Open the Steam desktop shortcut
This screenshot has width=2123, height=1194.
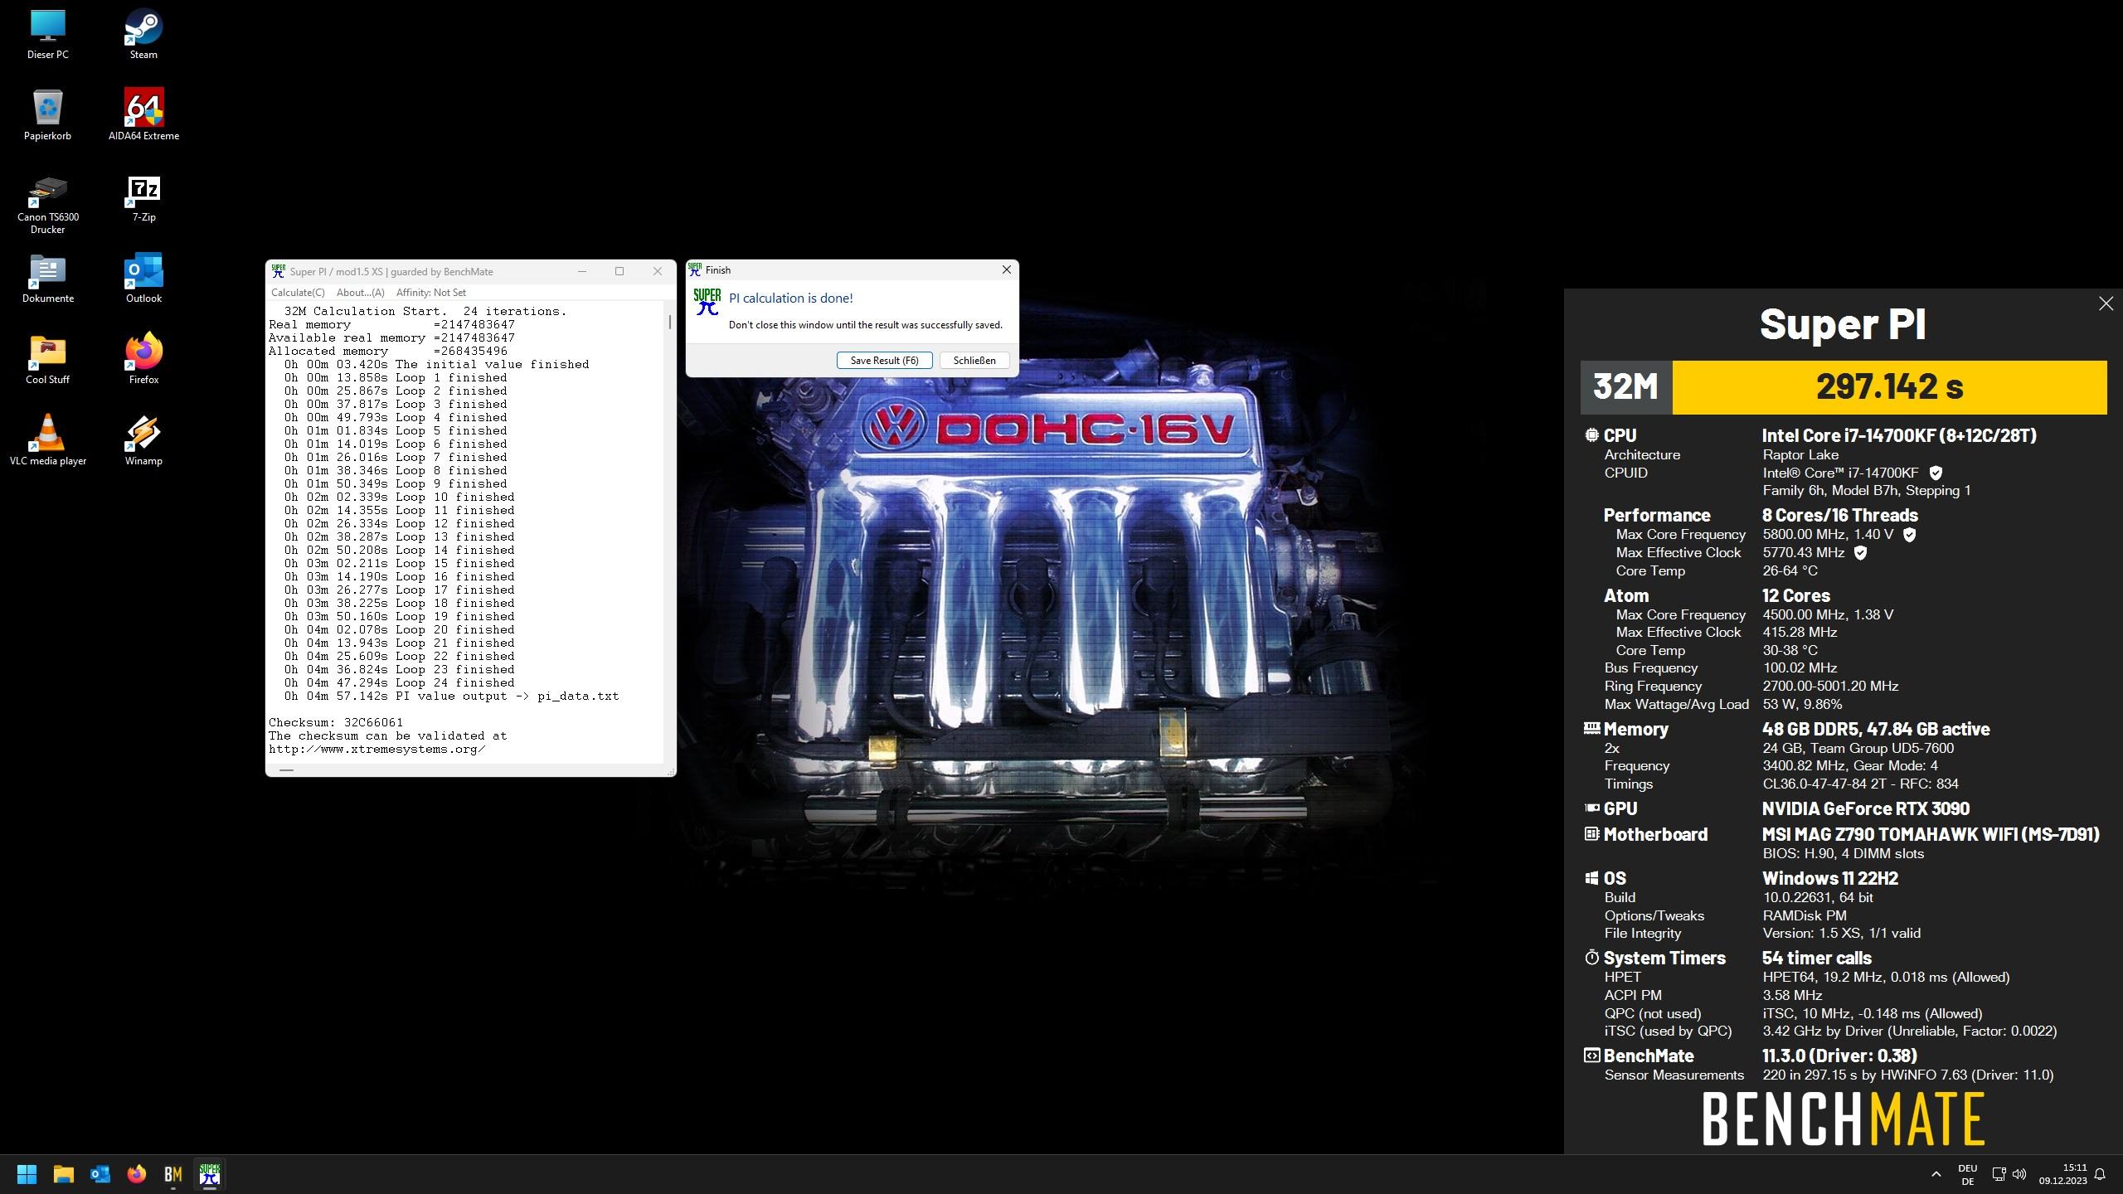pyautogui.click(x=143, y=34)
